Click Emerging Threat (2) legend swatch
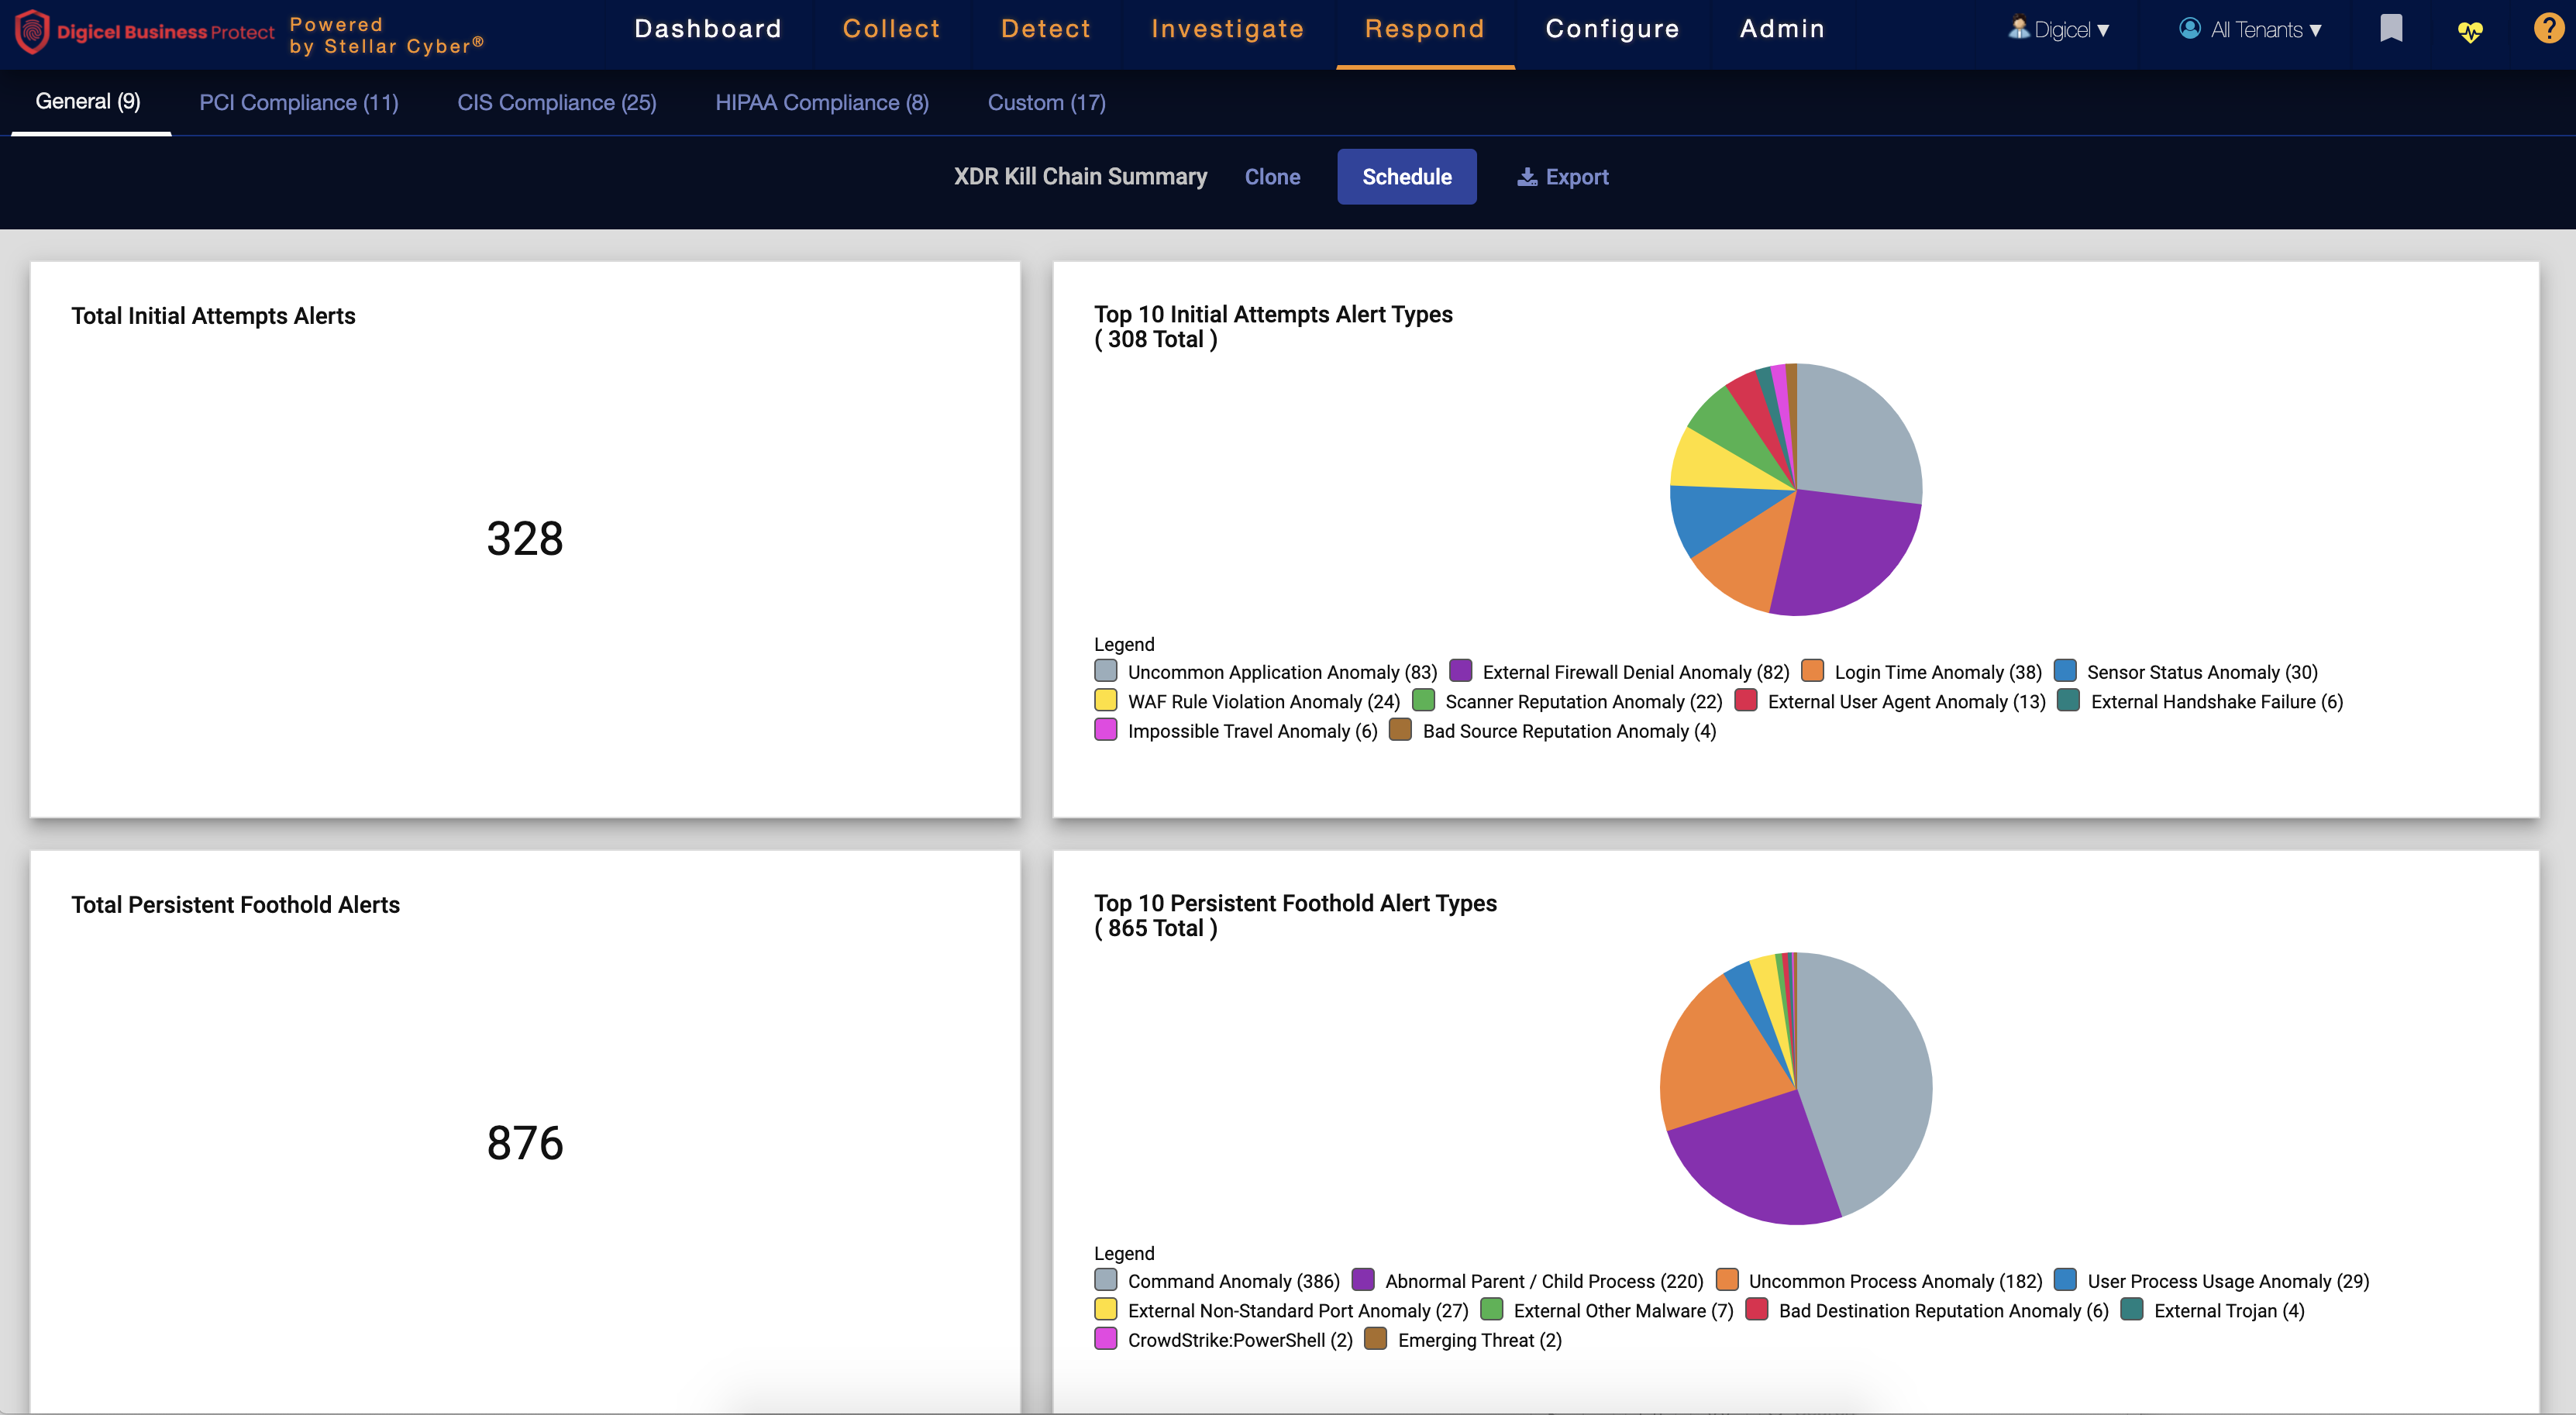 coord(1375,1339)
